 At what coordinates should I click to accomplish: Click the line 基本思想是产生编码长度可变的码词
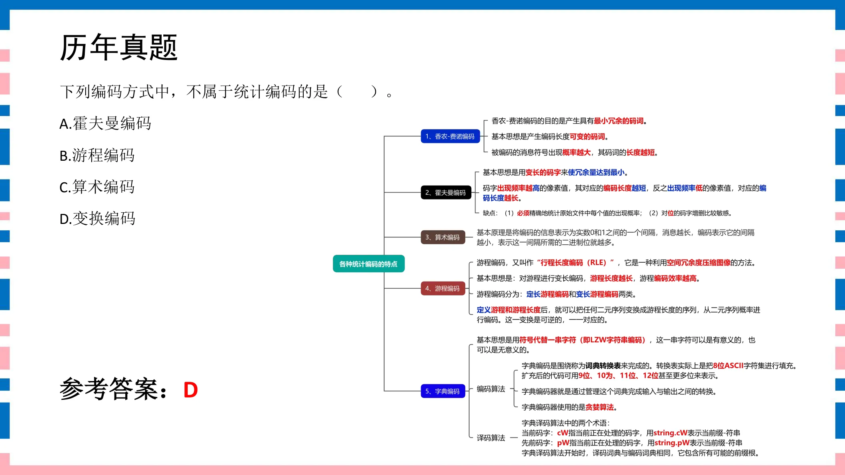(550, 137)
